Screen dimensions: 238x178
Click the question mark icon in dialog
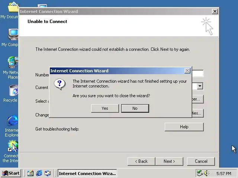tap(59, 84)
